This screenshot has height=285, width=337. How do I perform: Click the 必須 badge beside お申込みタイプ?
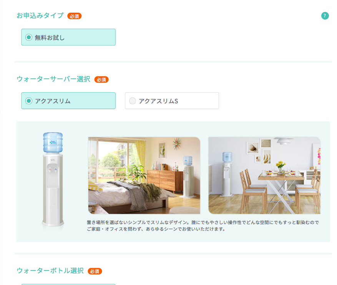tap(75, 16)
